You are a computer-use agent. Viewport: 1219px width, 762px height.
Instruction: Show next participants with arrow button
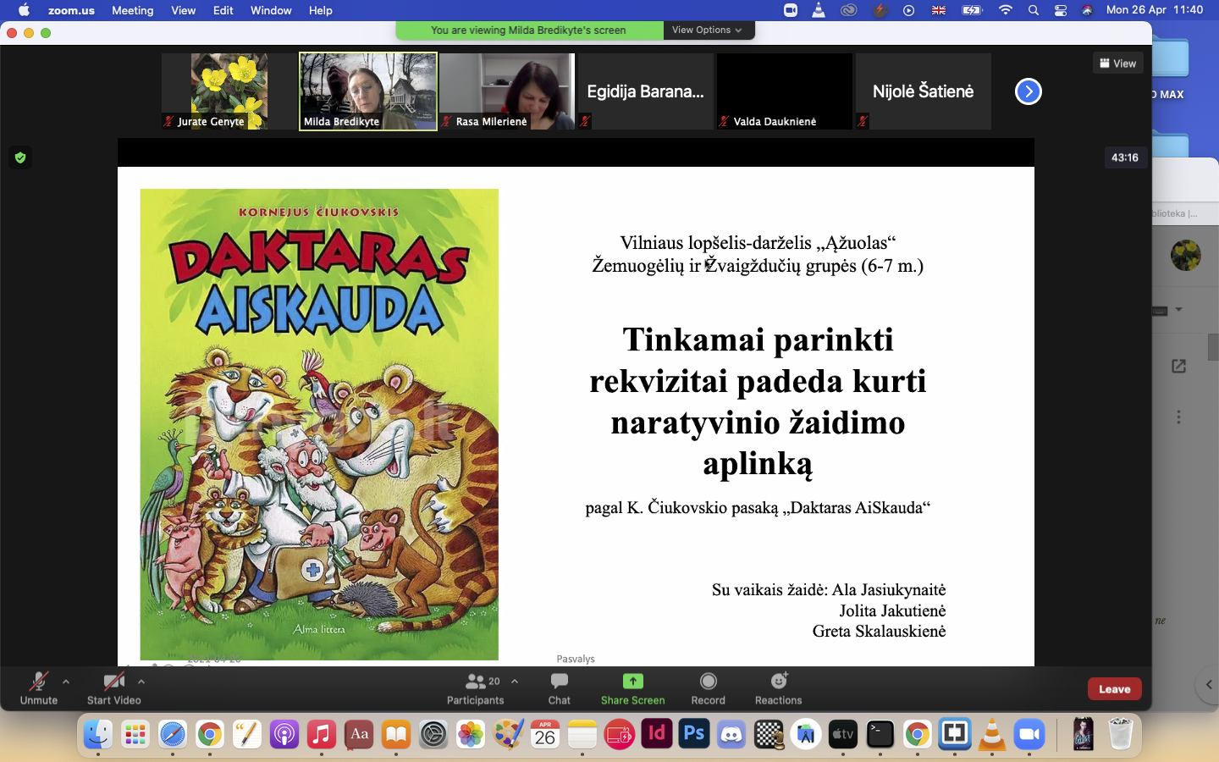(1029, 91)
